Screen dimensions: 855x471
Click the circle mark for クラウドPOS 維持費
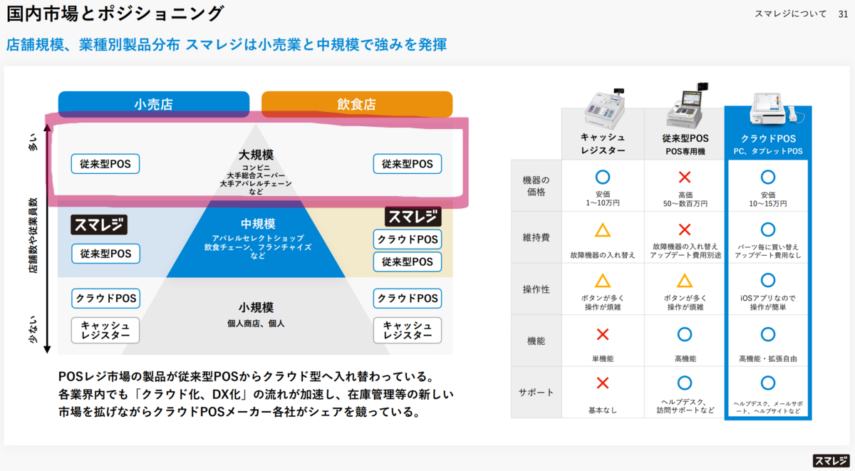click(768, 229)
